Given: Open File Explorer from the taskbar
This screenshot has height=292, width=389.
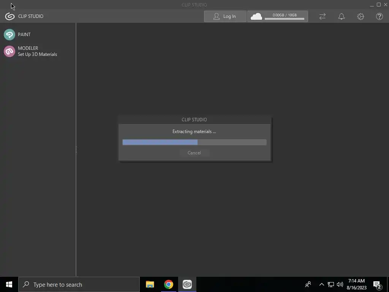Looking at the screenshot, I should coord(150,284).
